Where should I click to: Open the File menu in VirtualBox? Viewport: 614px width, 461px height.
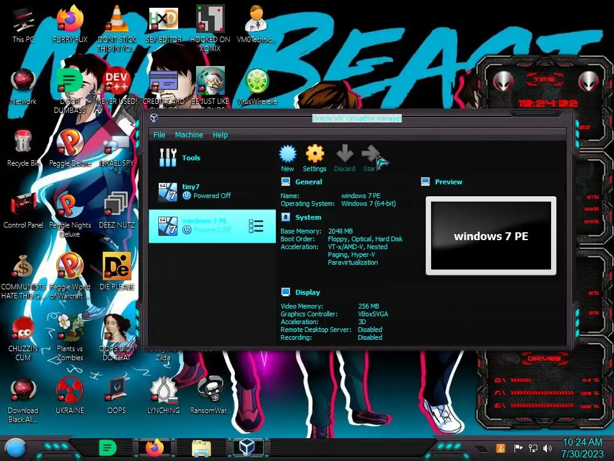click(x=159, y=135)
